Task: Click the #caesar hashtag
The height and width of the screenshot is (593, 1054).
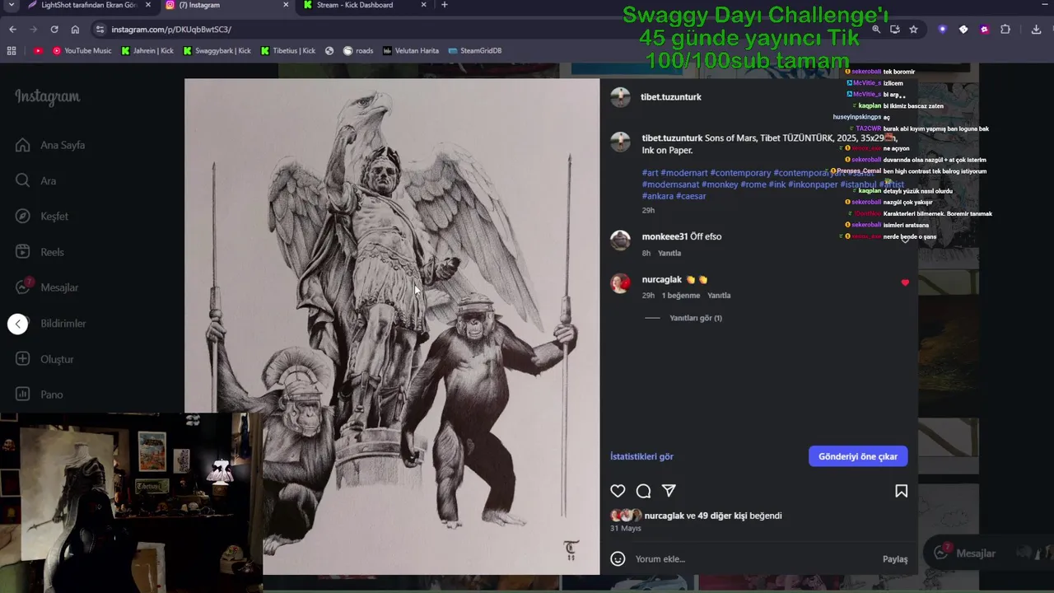Action: coord(691,196)
